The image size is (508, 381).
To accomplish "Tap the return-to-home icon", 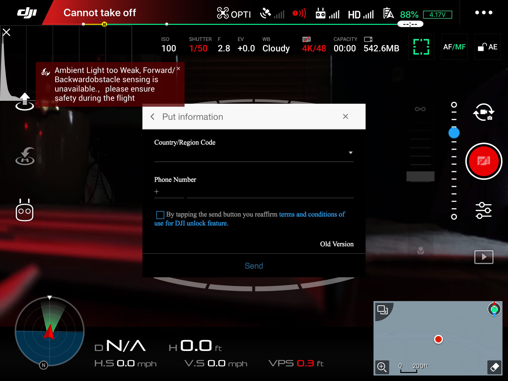I will point(25,156).
